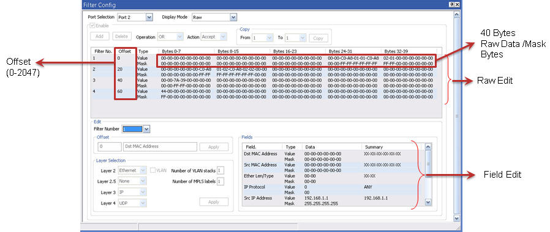Click the Offset number input field
This screenshot has height=232, width=550.
[110, 147]
